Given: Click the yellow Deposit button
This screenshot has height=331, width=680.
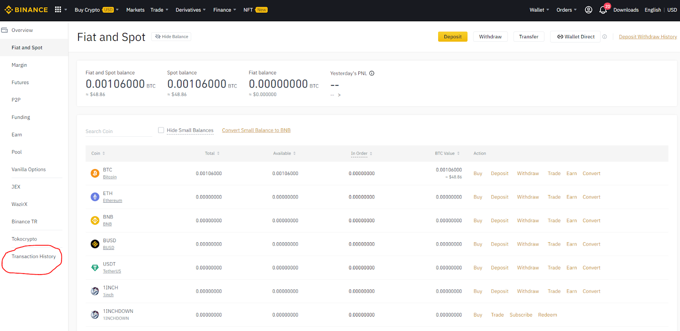Looking at the screenshot, I should [x=453, y=37].
